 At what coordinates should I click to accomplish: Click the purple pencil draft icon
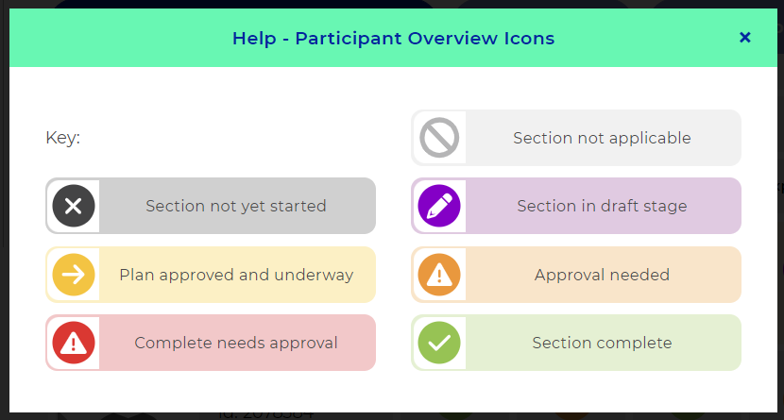point(439,206)
